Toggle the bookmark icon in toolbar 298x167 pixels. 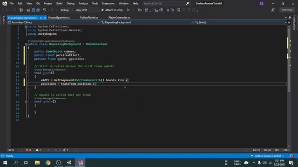coord(179,10)
